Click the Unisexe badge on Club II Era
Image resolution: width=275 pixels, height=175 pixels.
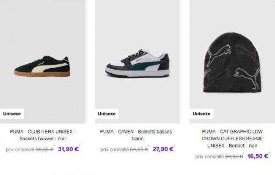(12, 114)
